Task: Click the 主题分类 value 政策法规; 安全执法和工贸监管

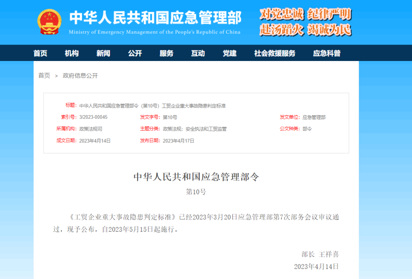Action: coord(195,129)
